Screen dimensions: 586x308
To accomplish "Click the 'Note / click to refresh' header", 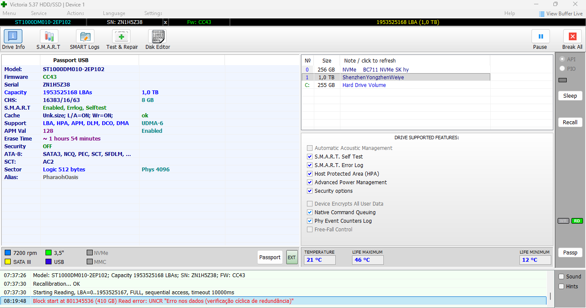I will click(x=415, y=60).
